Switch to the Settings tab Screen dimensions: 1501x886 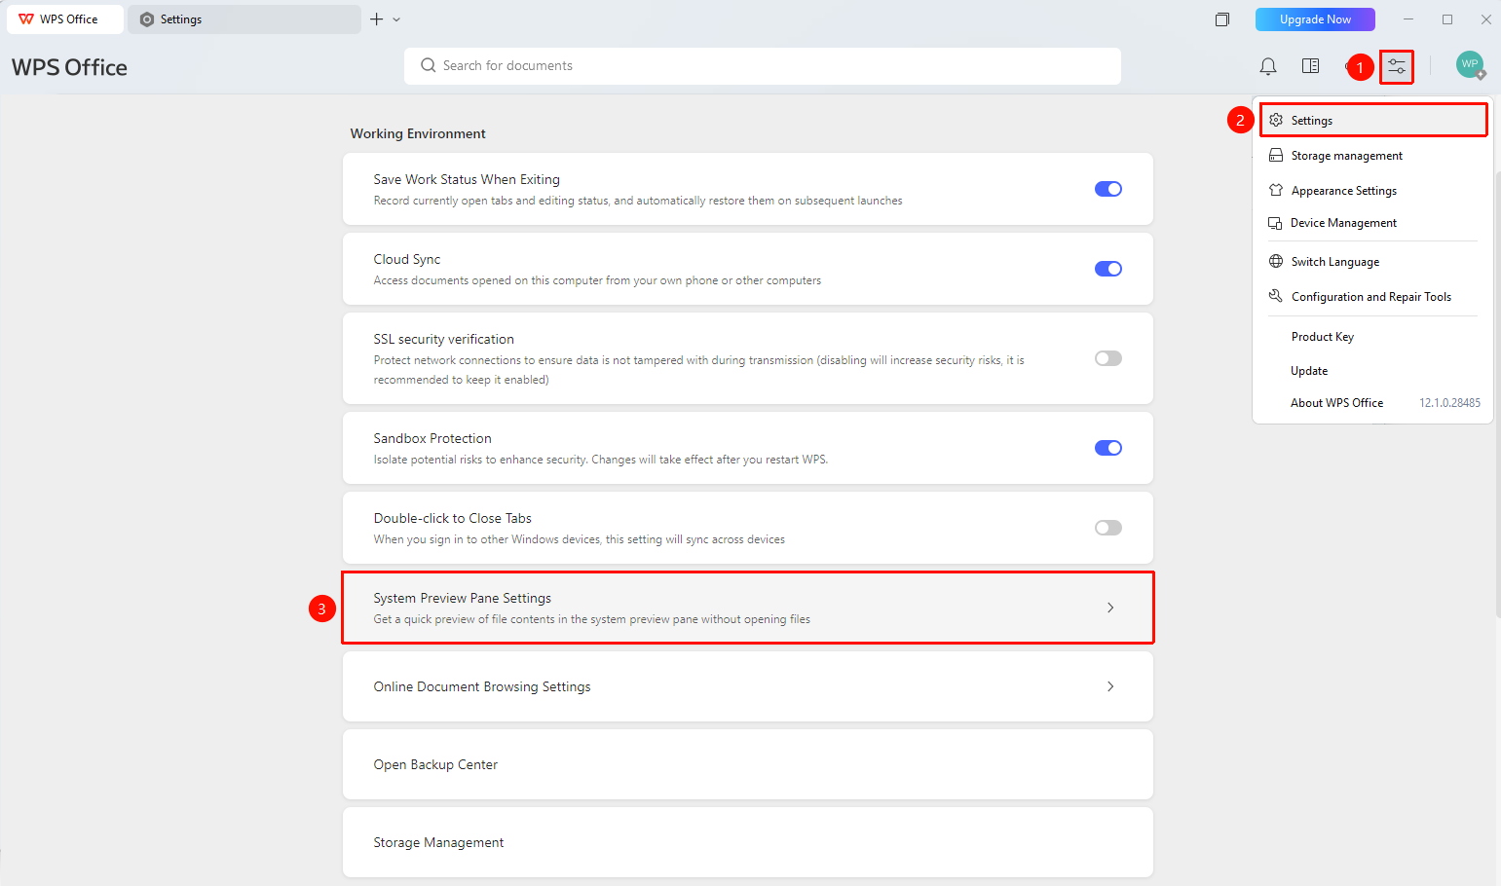[244, 19]
